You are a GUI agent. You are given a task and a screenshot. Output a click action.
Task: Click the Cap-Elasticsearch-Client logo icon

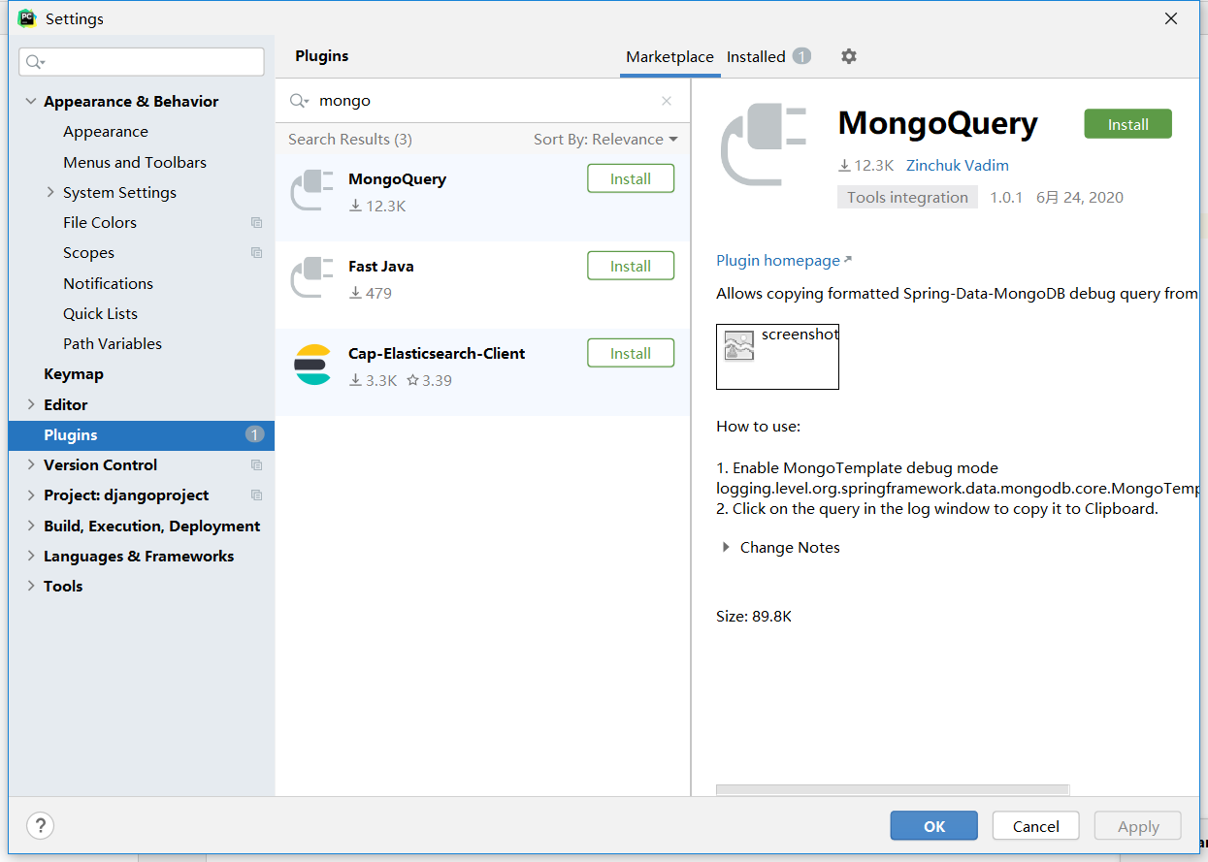click(x=312, y=365)
